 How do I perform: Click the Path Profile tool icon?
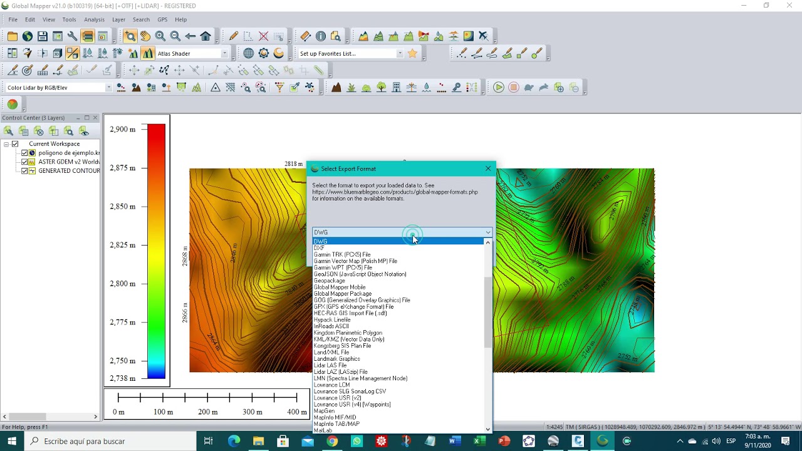coord(363,36)
